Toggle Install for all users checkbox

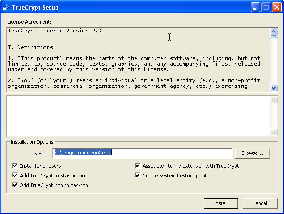[15, 165]
